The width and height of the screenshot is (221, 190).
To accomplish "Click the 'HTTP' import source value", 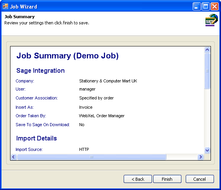I will (84, 149).
